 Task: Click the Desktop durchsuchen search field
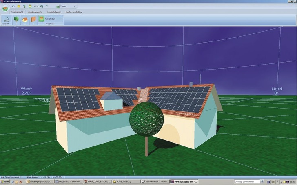tap(246, 182)
